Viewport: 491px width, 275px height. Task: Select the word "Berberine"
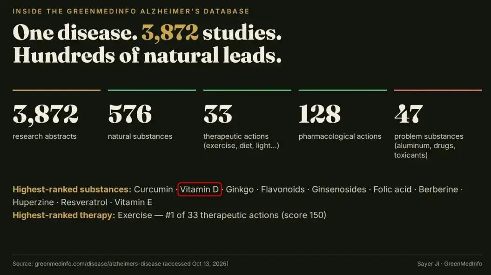coord(438,190)
